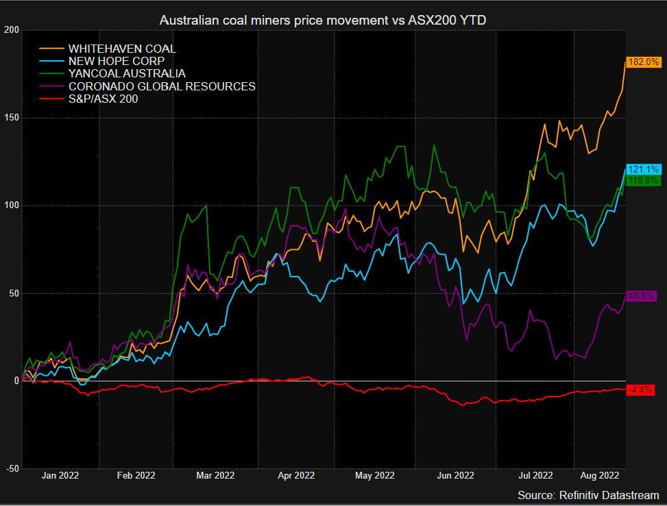Viewport: 667px width, 506px height.
Task: Toggle the CORONADO GLOBAL RESOURCES legend entry
Action: 162,86
